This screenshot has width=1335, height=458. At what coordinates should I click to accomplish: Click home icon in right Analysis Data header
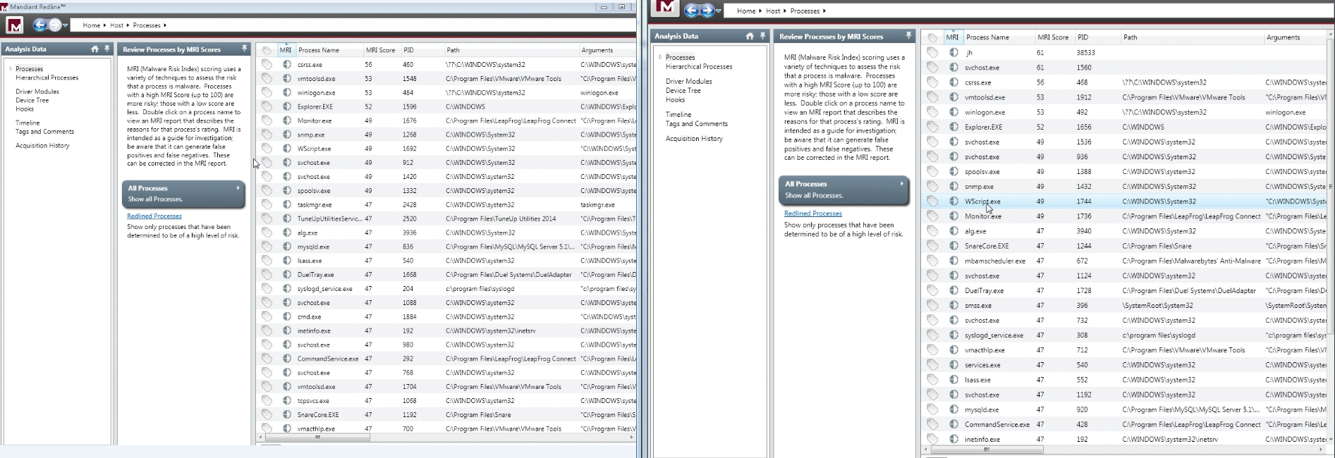pos(750,36)
